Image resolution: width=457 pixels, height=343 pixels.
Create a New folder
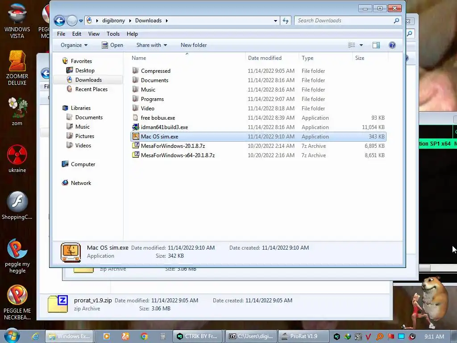(x=194, y=45)
